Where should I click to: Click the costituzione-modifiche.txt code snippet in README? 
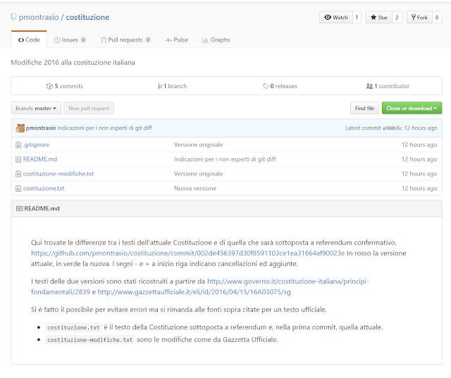89,340
